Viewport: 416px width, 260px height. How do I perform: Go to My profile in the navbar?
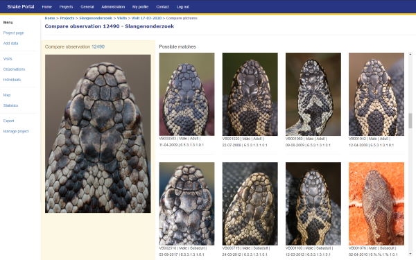140,7
